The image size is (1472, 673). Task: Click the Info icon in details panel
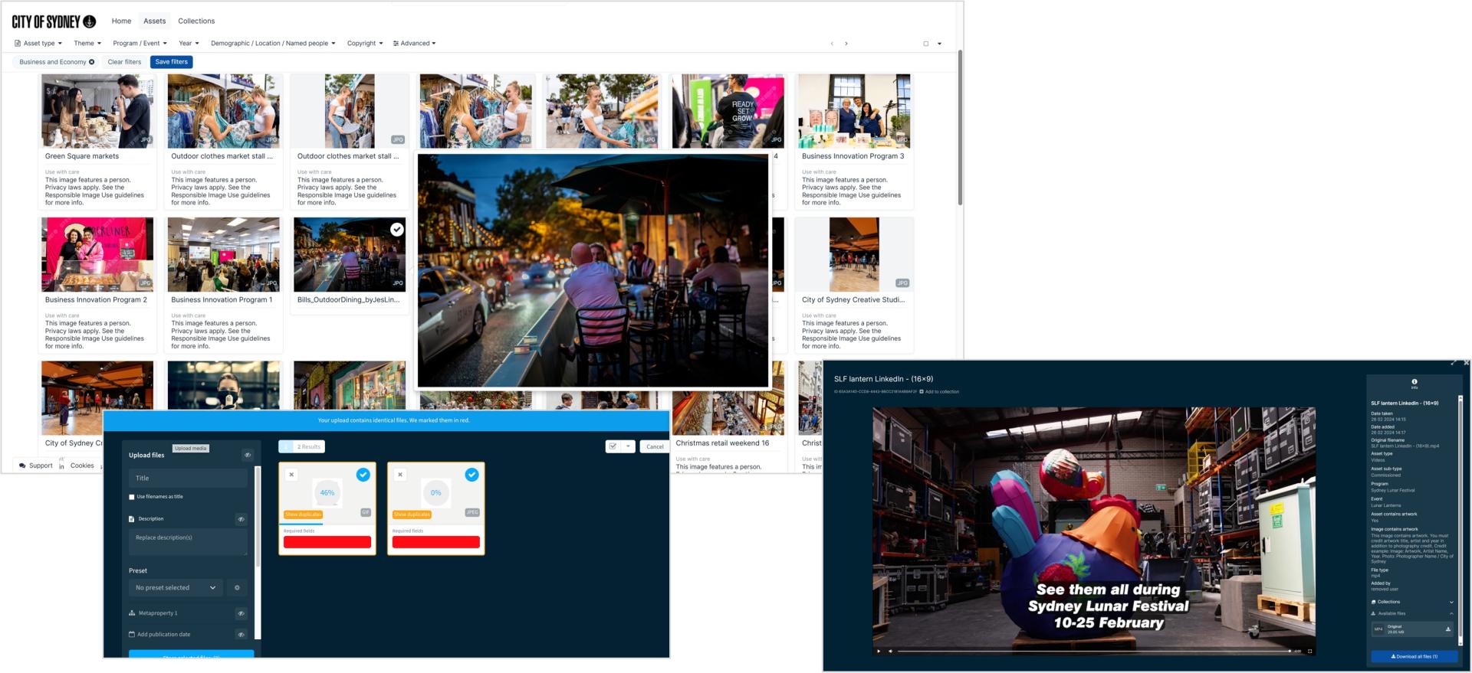1414,381
